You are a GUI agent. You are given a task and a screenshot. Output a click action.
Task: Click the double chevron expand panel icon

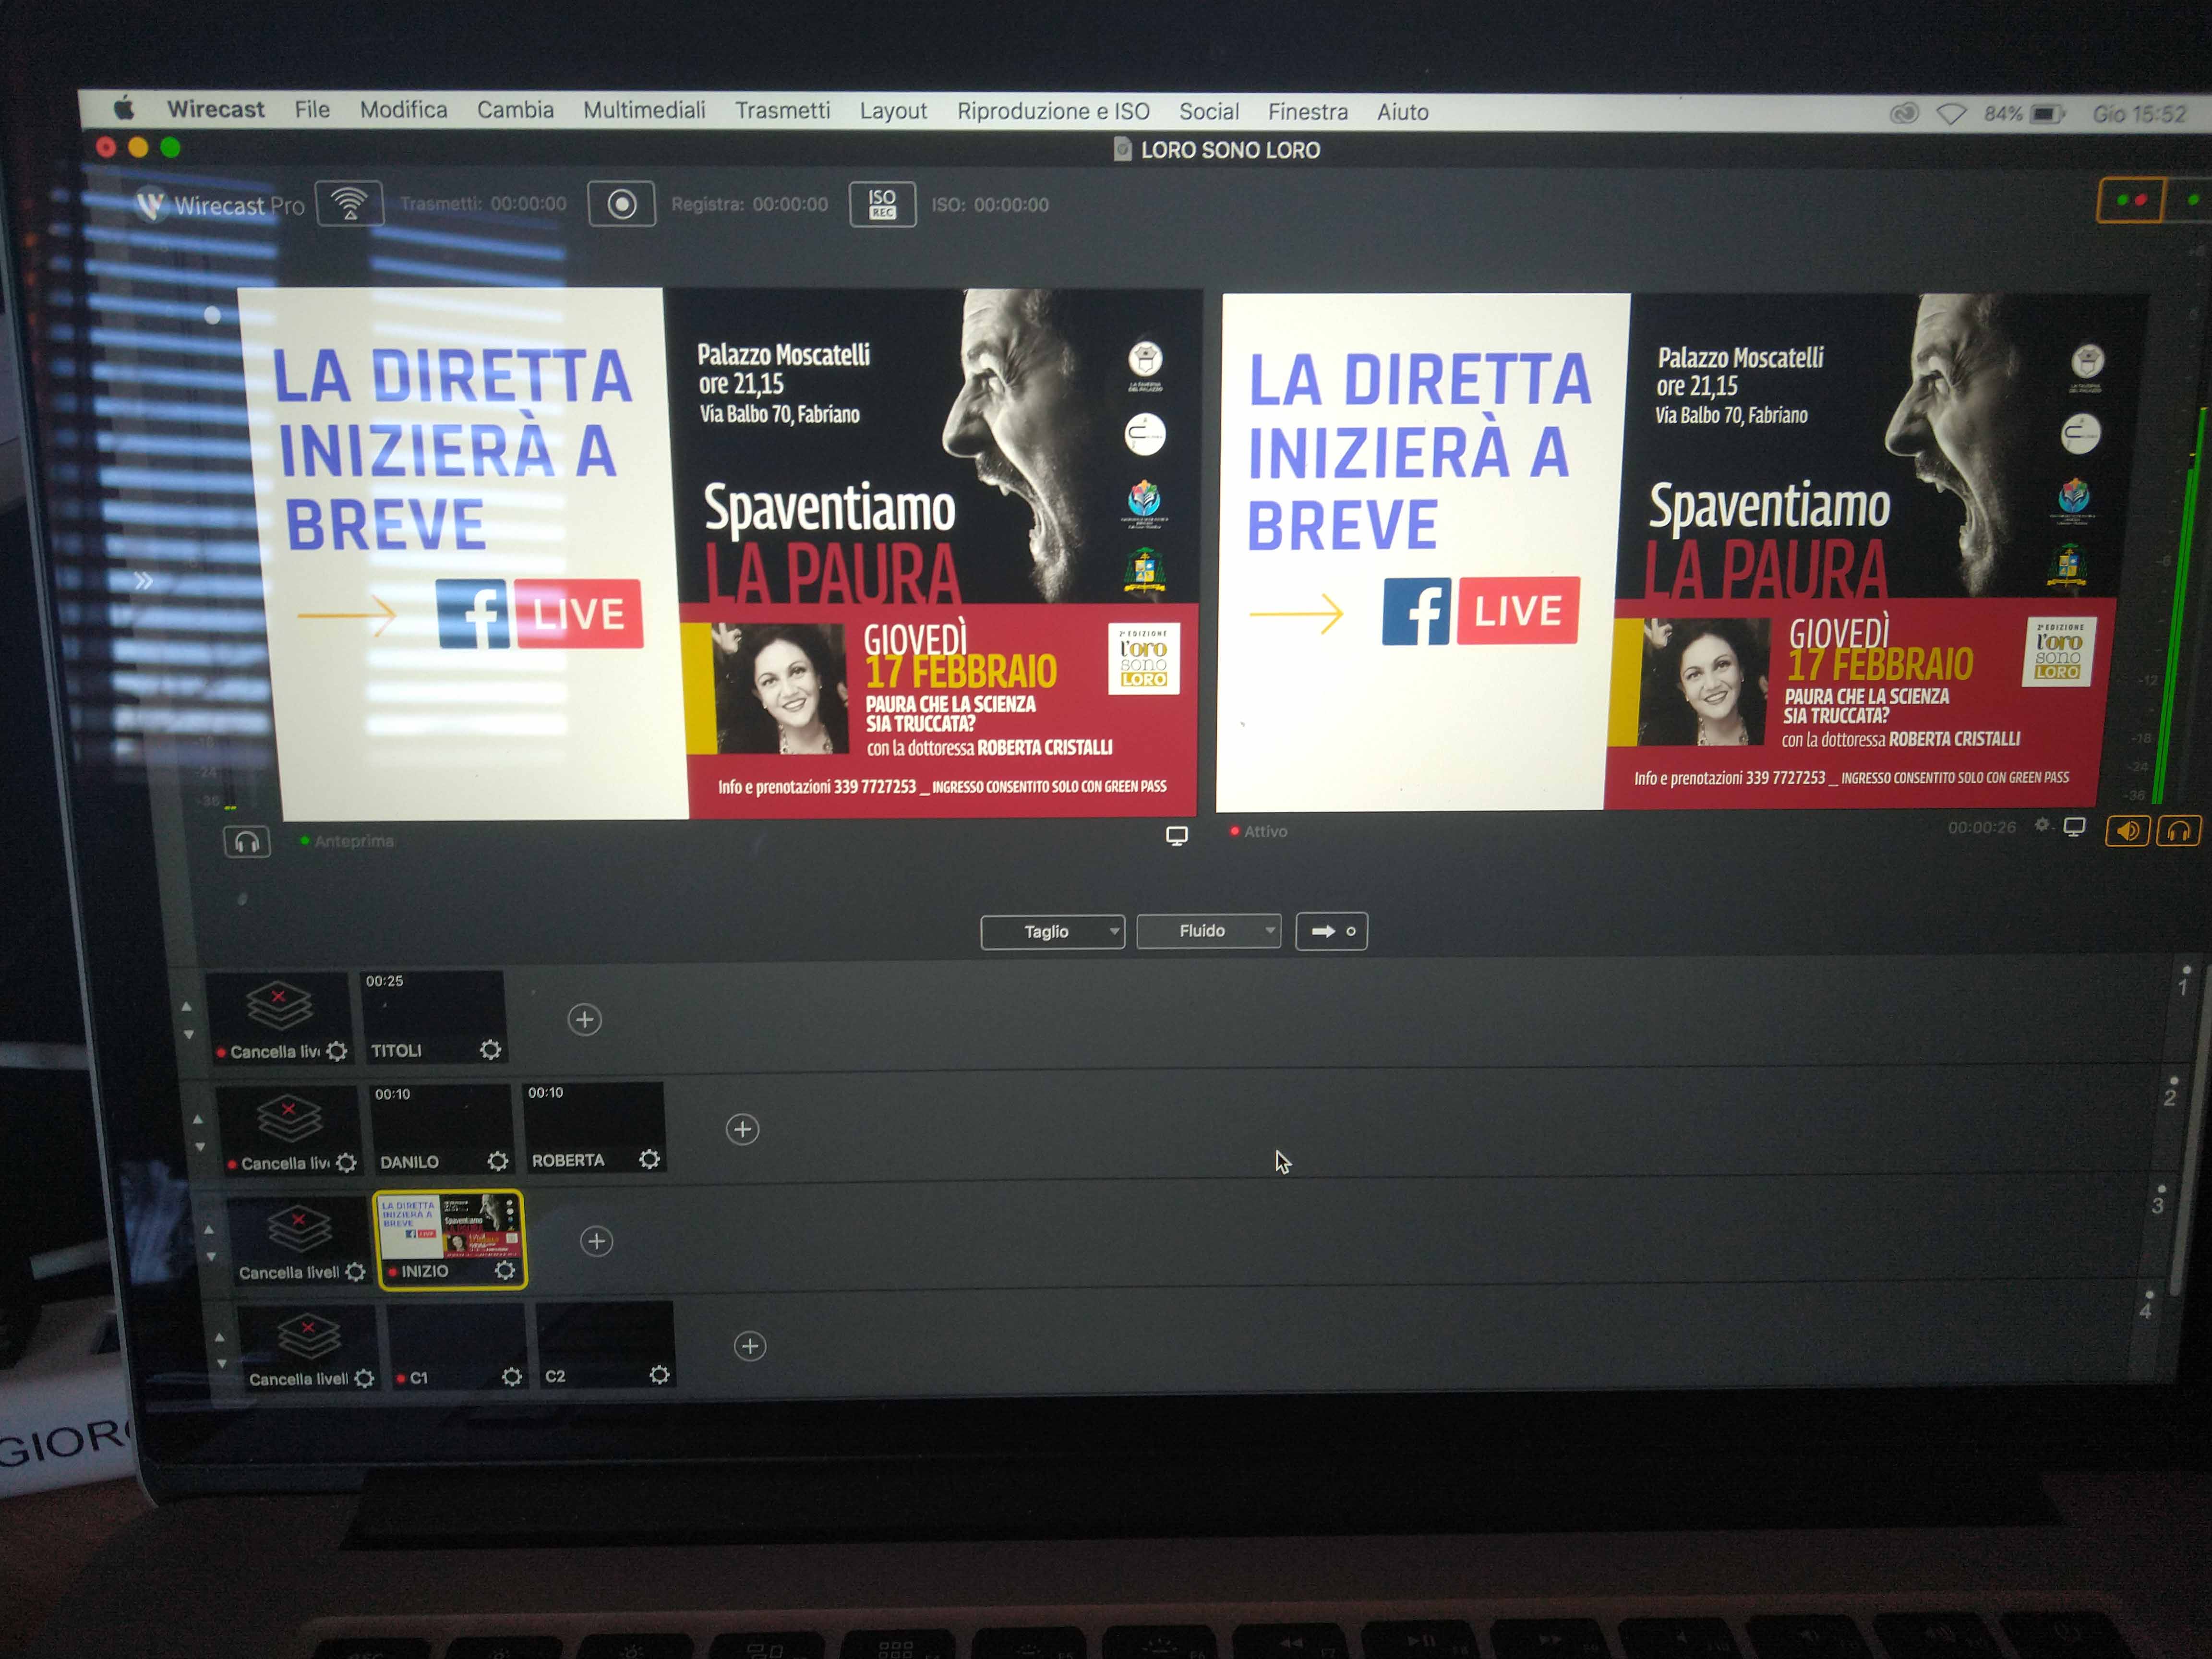coord(144,581)
